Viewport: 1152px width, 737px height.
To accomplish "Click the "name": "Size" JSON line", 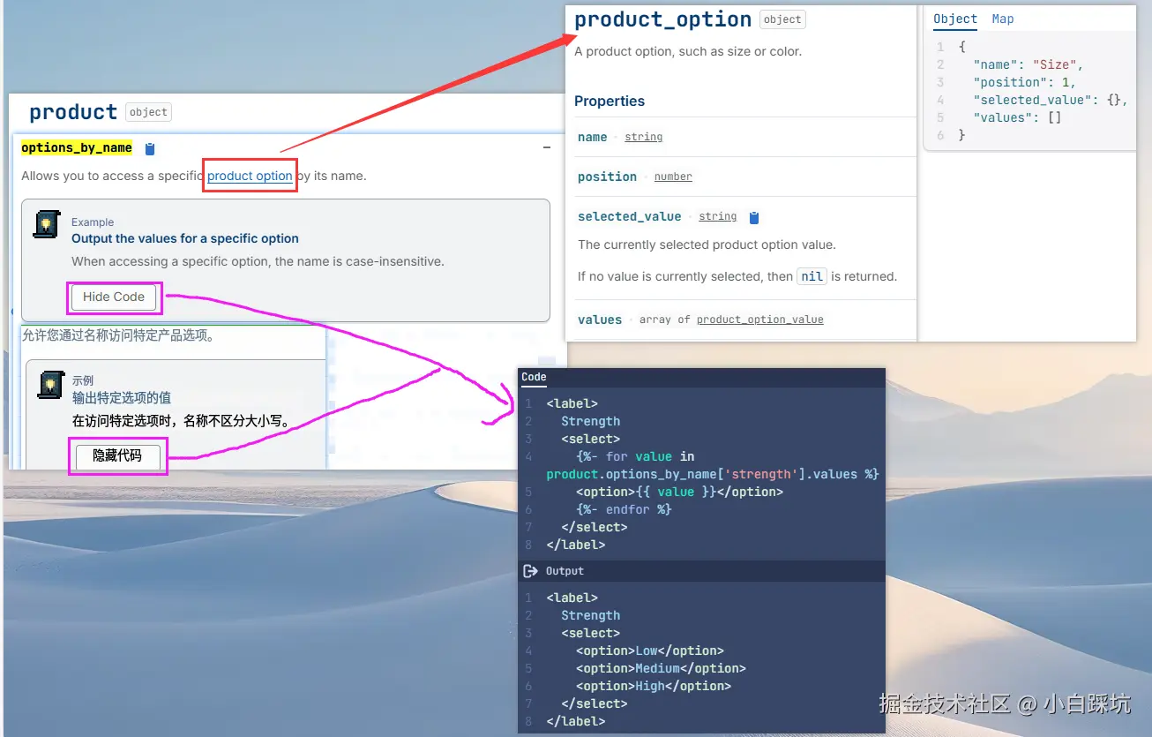I will point(1028,64).
